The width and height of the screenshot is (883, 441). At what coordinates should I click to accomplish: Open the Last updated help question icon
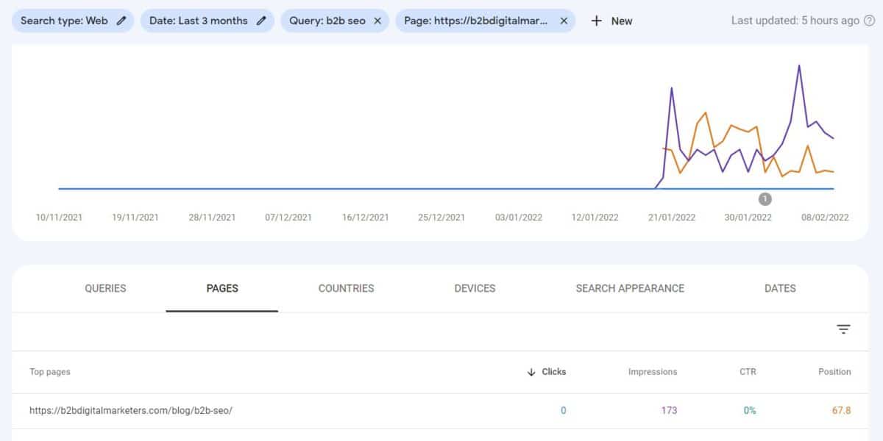pyautogui.click(x=869, y=21)
